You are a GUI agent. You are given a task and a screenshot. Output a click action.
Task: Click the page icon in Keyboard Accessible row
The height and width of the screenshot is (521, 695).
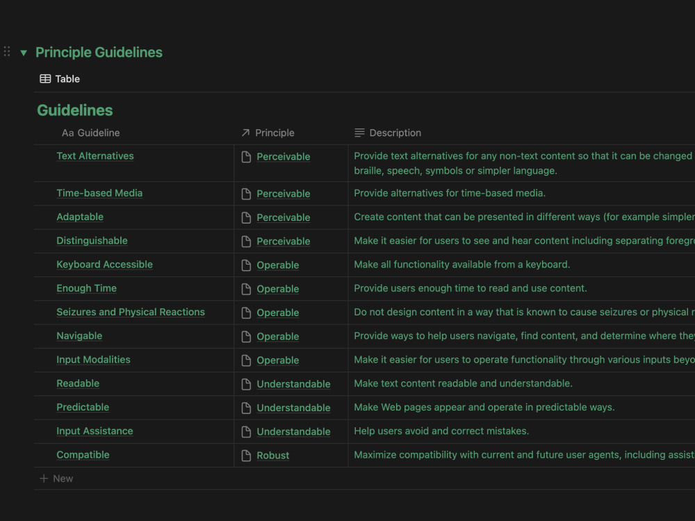pos(246,265)
